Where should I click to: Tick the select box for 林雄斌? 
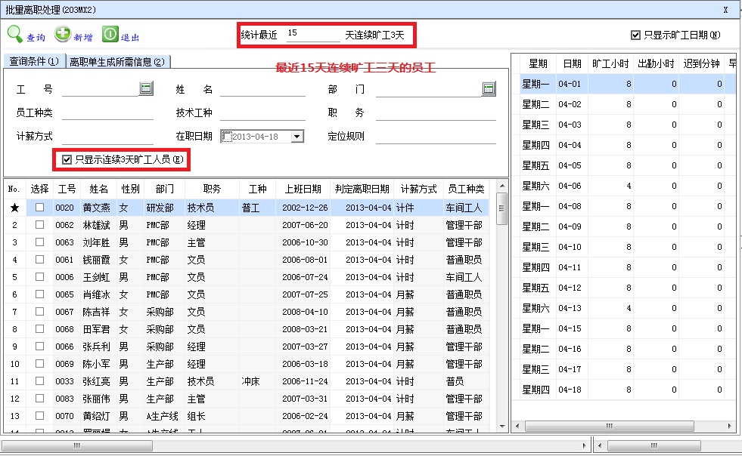pyautogui.click(x=39, y=225)
